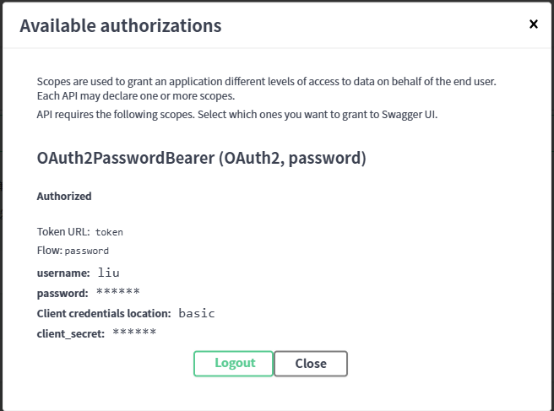Click the "Authorized" status label

(x=64, y=196)
